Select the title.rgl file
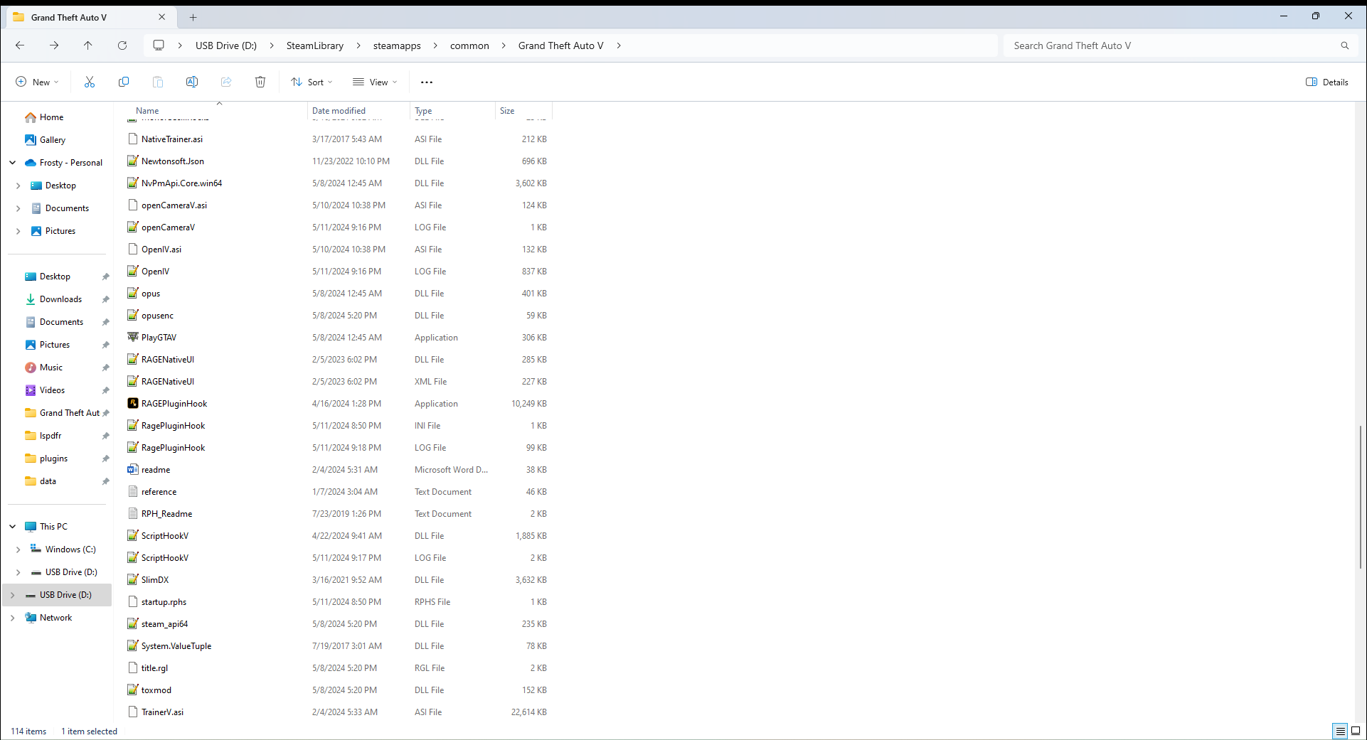 [154, 668]
